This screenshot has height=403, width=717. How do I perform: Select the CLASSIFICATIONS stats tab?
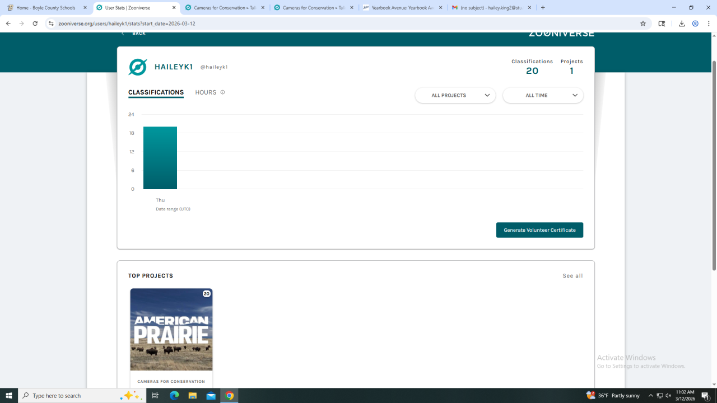[x=156, y=92]
